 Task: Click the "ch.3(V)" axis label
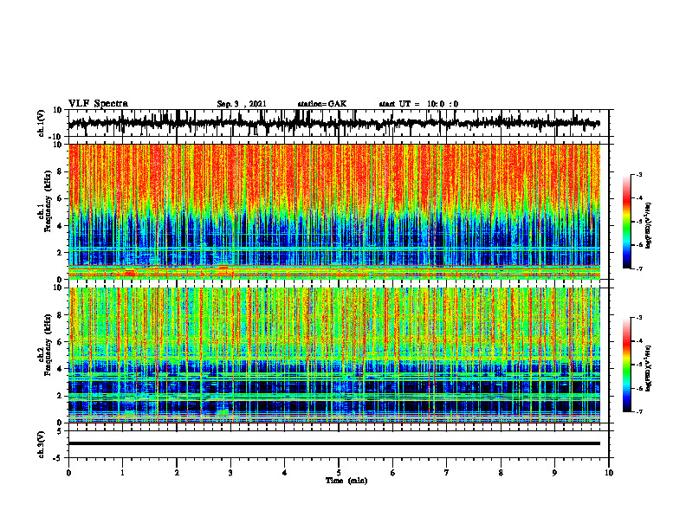[42, 445]
